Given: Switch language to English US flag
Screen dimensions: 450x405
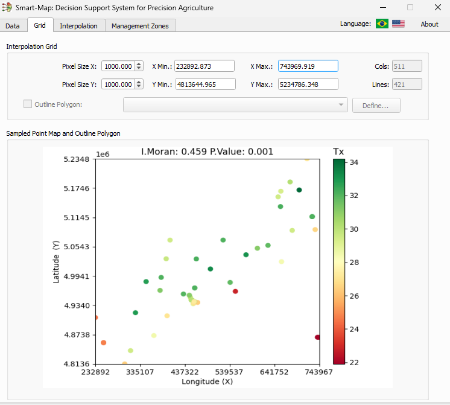Looking at the screenshot, I should pos(398,24).
